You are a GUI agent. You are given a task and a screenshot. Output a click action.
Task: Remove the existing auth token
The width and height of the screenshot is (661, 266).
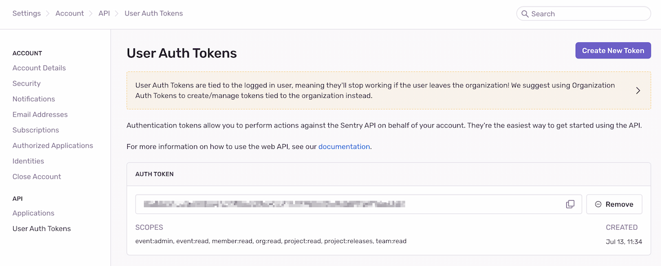tap(614, 204)
